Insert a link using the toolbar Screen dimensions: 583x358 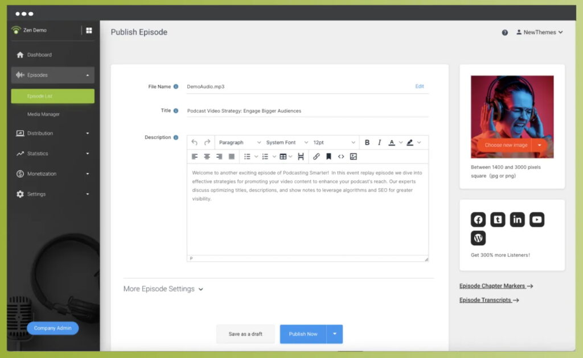pyautogui.click(x=317, y=157)
